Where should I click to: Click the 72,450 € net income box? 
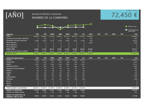[x=120, y=15]
